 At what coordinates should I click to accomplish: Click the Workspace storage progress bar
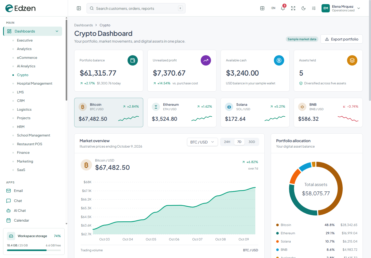[34, 250]
